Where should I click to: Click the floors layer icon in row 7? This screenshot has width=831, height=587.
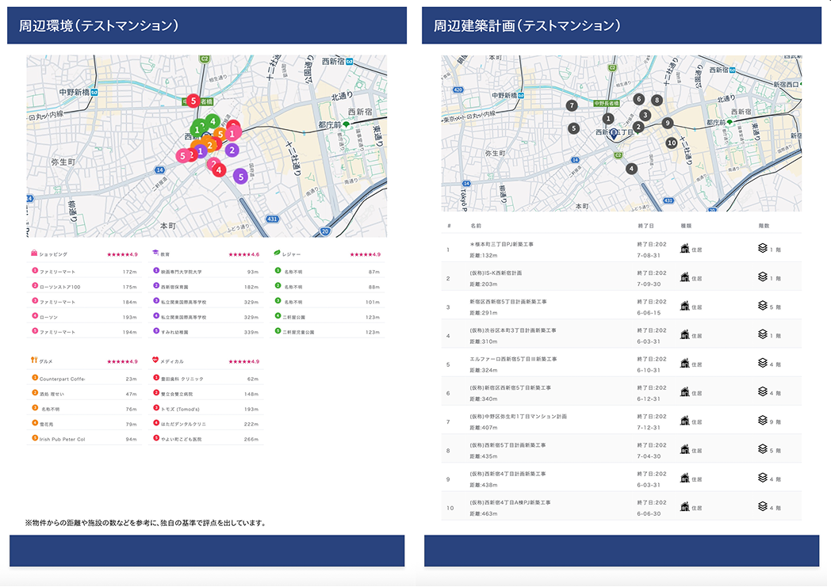tap(763, 421)
